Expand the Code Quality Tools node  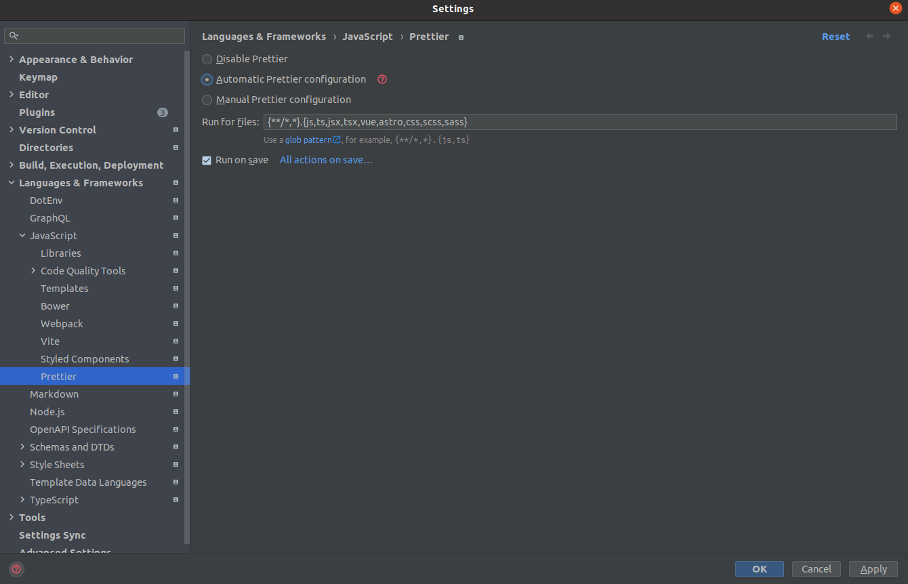pos(33,271)
